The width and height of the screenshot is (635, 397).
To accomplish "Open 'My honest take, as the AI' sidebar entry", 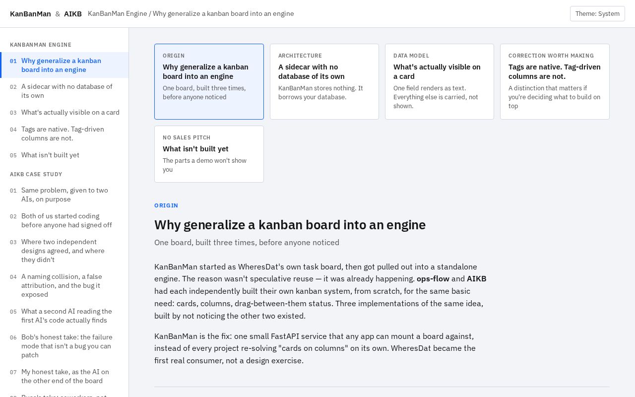I will point(64,376).
